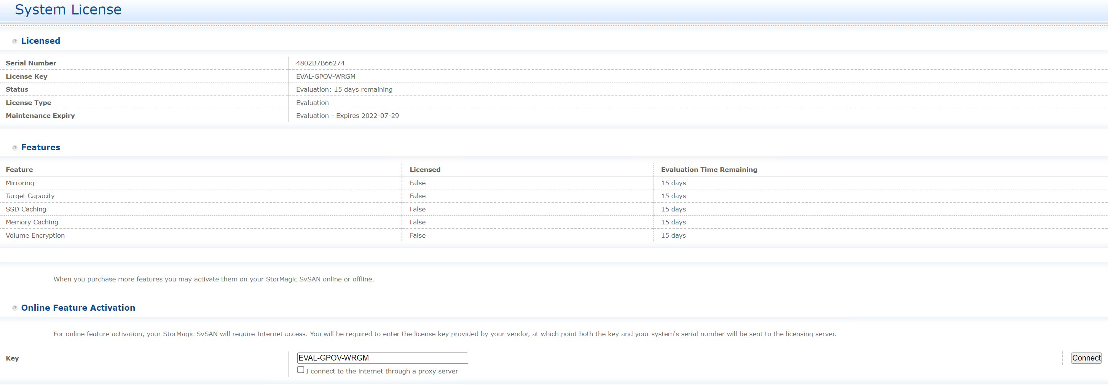Click '15 days' in Target Capacity row
Viewport: 1108px width, 386px height.
click(674, 196)
